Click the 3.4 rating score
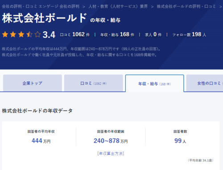Screen dimensions: 223x170 point(49,35)
